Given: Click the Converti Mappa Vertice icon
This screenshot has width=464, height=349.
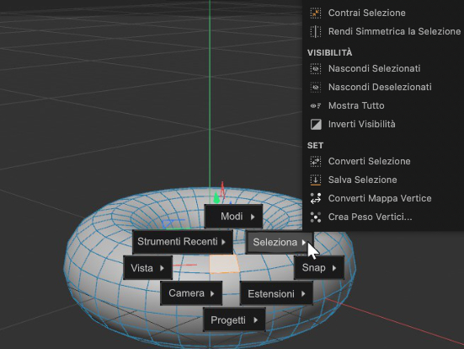Looking at the screenshot, I should (x=316, y=198).
